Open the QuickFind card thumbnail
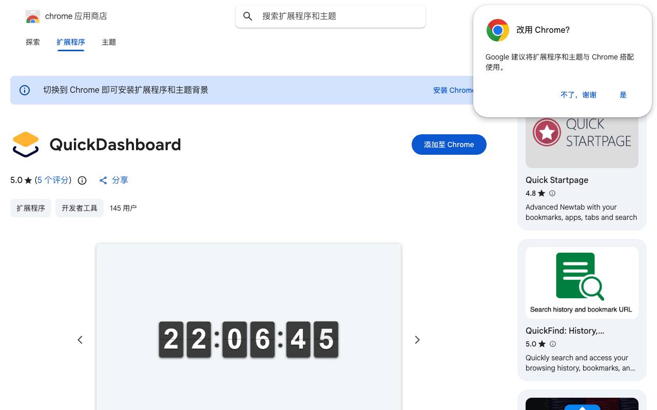The width and height of the screenshot is (657, 410). (582, 283)
